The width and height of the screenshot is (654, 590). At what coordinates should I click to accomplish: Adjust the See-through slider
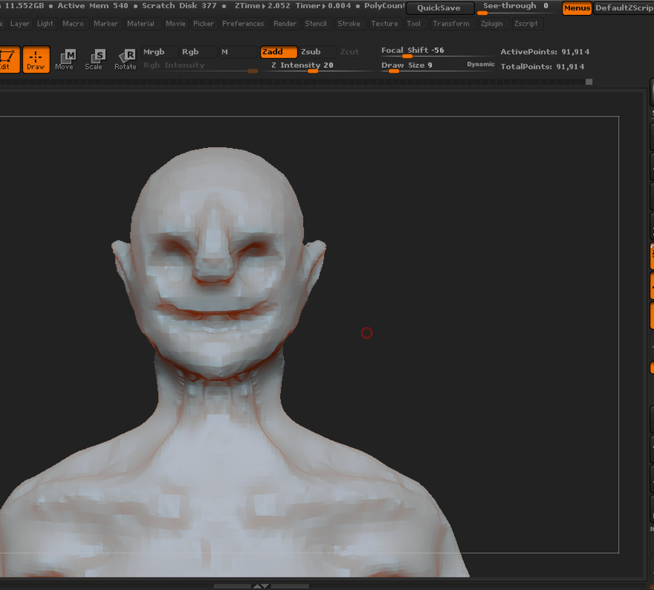[517, 8]
